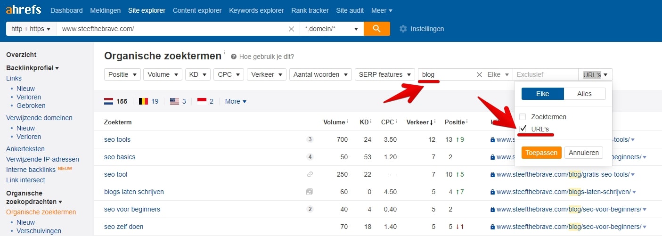Uncheck the URL's checkbox
The image size is (662, 236).
tap(523, 129)
